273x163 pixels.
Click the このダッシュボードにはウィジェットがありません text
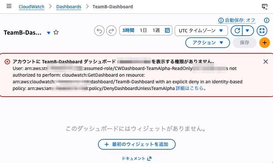coord(136,129)
